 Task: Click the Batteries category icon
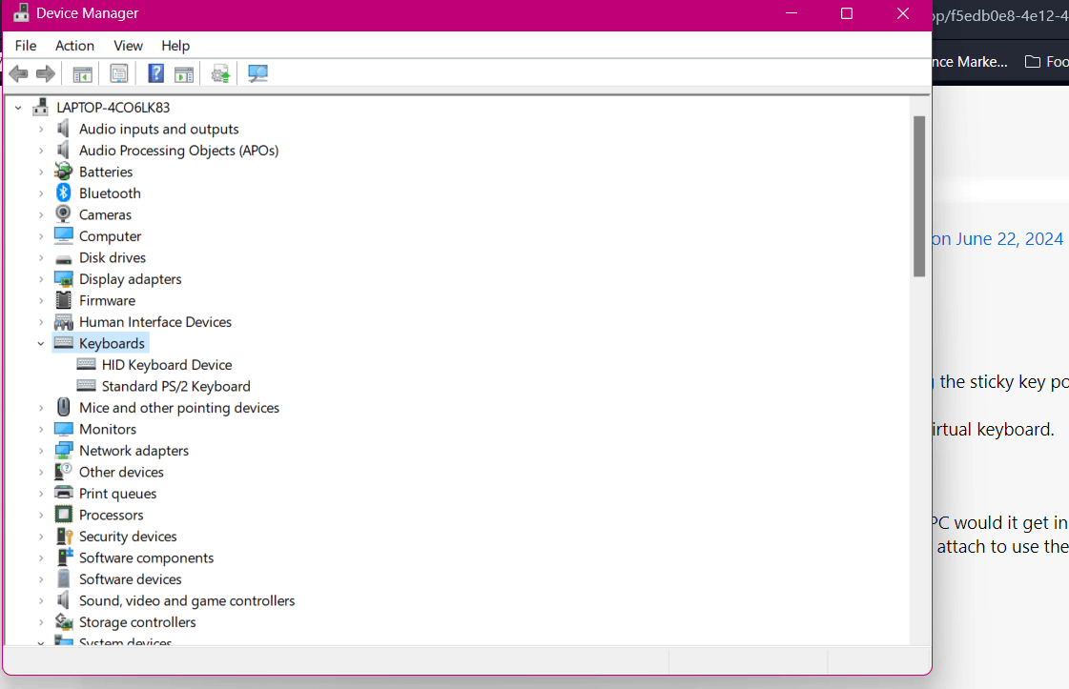(63, 171)
